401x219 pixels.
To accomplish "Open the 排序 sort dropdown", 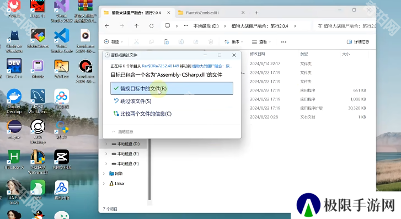I will click(x=233, y=42).
